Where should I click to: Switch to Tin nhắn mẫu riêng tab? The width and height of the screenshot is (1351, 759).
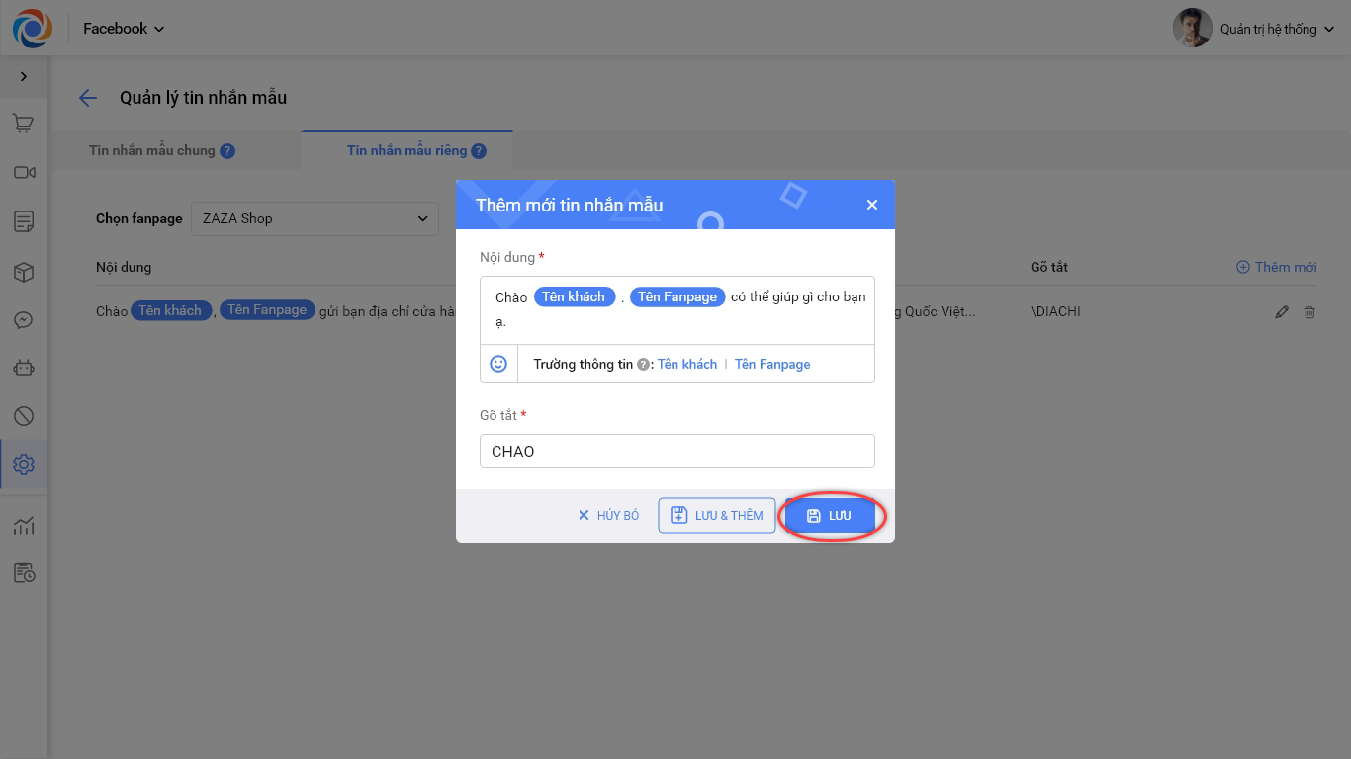point(406,151)
